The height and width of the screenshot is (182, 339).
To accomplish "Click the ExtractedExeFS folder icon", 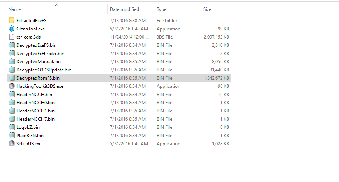I will pos(11,20).
